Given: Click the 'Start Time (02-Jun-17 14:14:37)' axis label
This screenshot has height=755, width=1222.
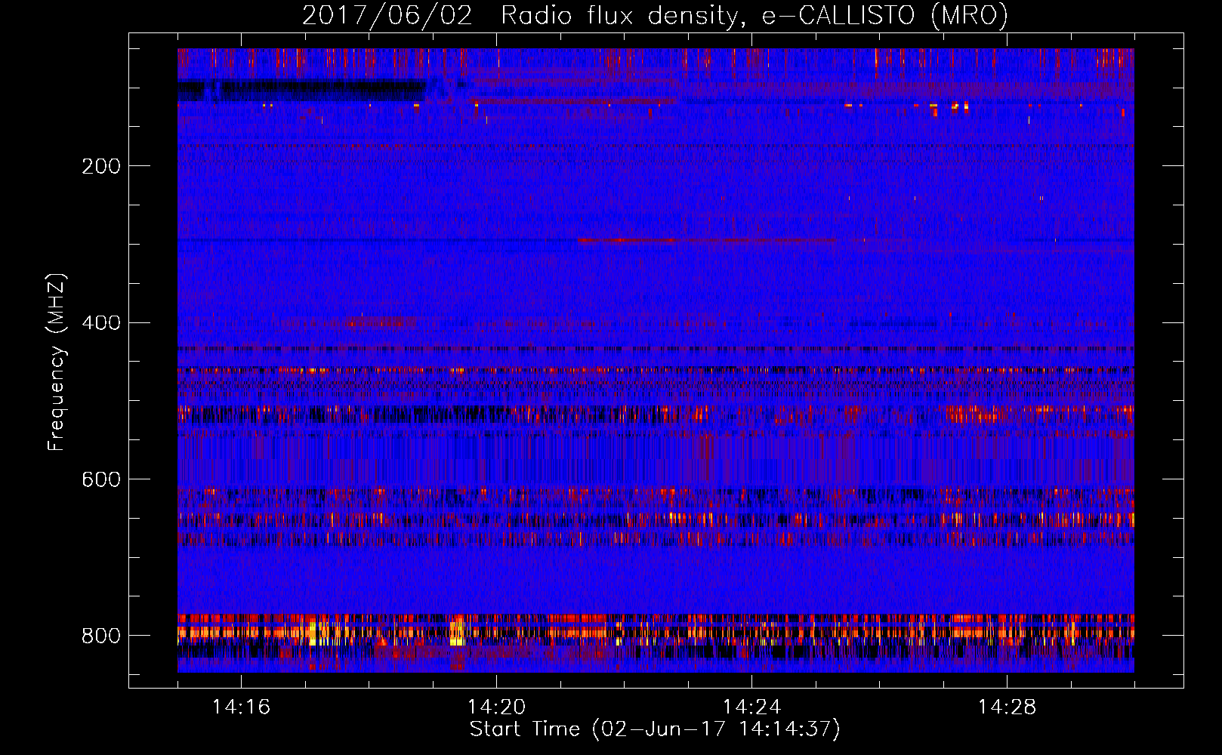Looking at the screenshot, I should point(655,729).
